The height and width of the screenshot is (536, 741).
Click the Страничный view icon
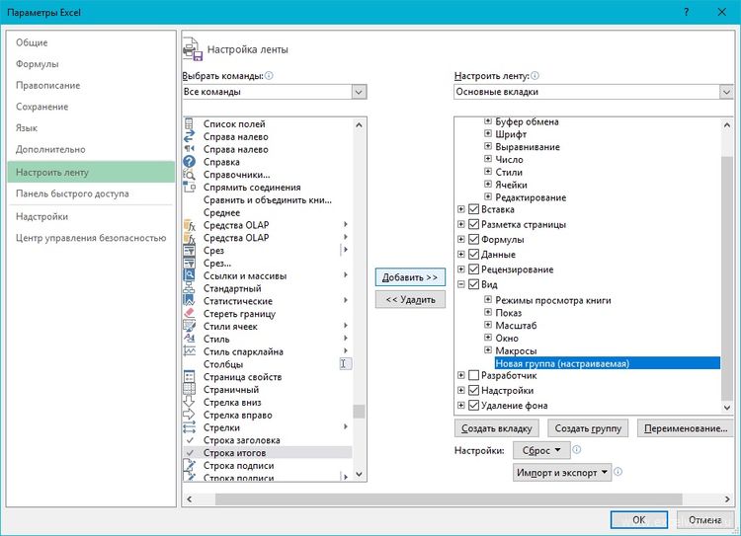pos(189,390)
